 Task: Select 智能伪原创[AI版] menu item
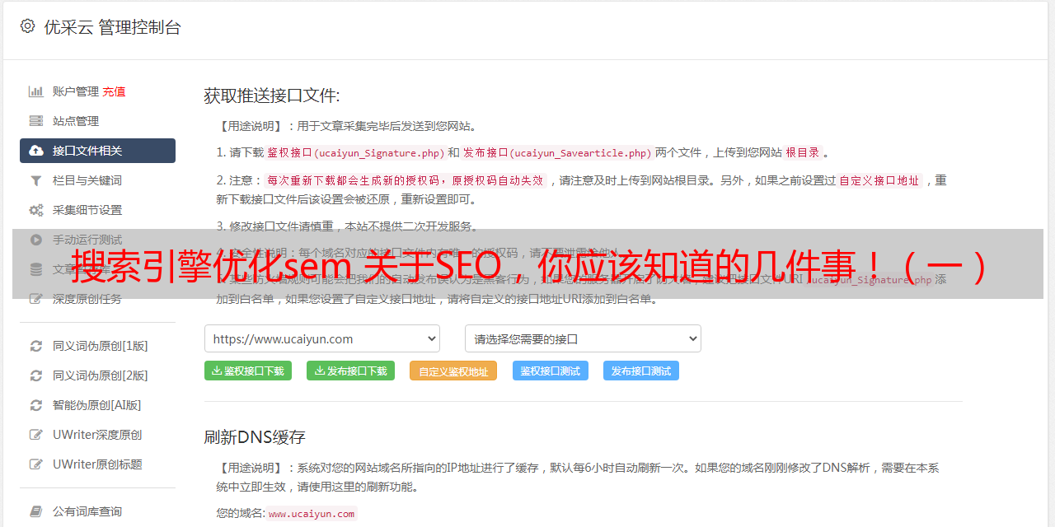tap(97, 405)
